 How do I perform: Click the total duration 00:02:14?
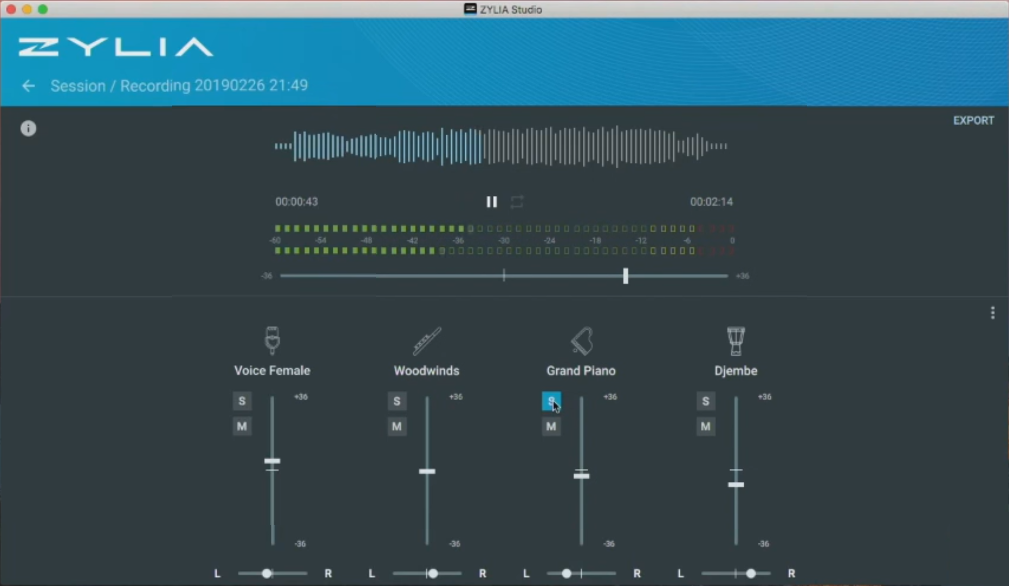(712, 202)
